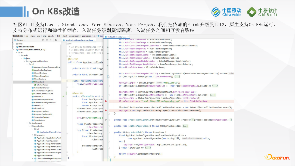Collapse the java source folder

click(22, 58)
